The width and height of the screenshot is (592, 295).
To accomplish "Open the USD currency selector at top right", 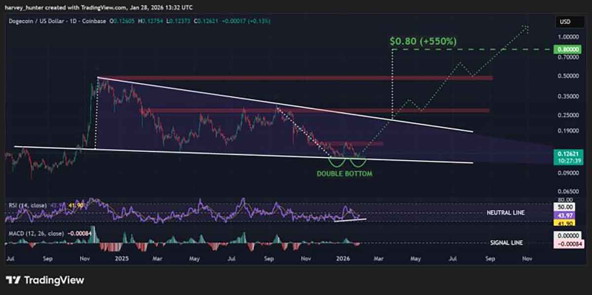I will pyautogui.click(x=565, y=22).
